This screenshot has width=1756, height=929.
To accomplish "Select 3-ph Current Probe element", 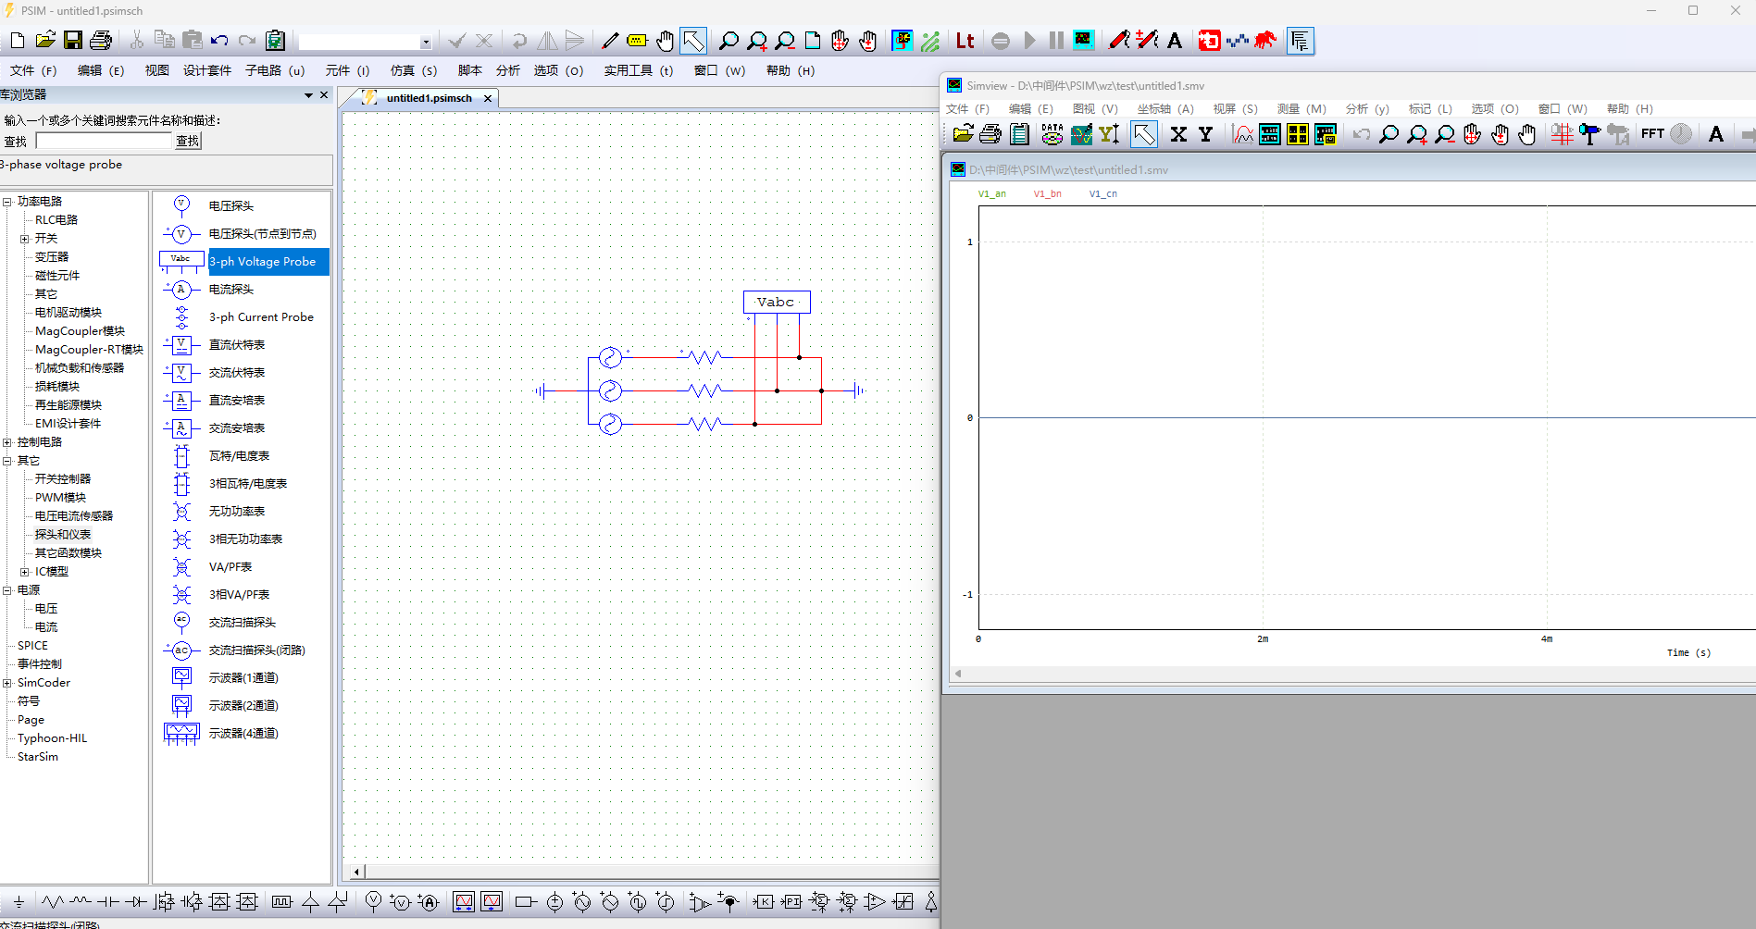I will 261,317.
